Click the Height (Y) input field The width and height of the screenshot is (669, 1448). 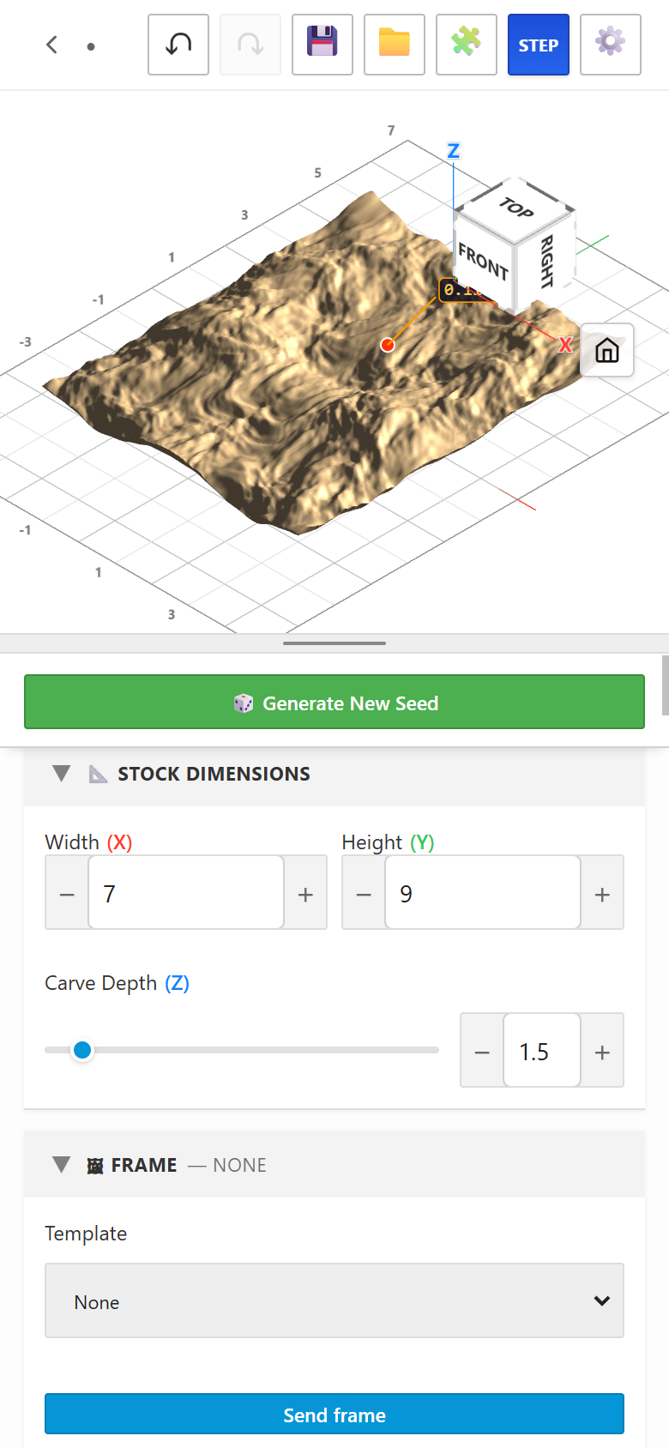click(483, 893)
